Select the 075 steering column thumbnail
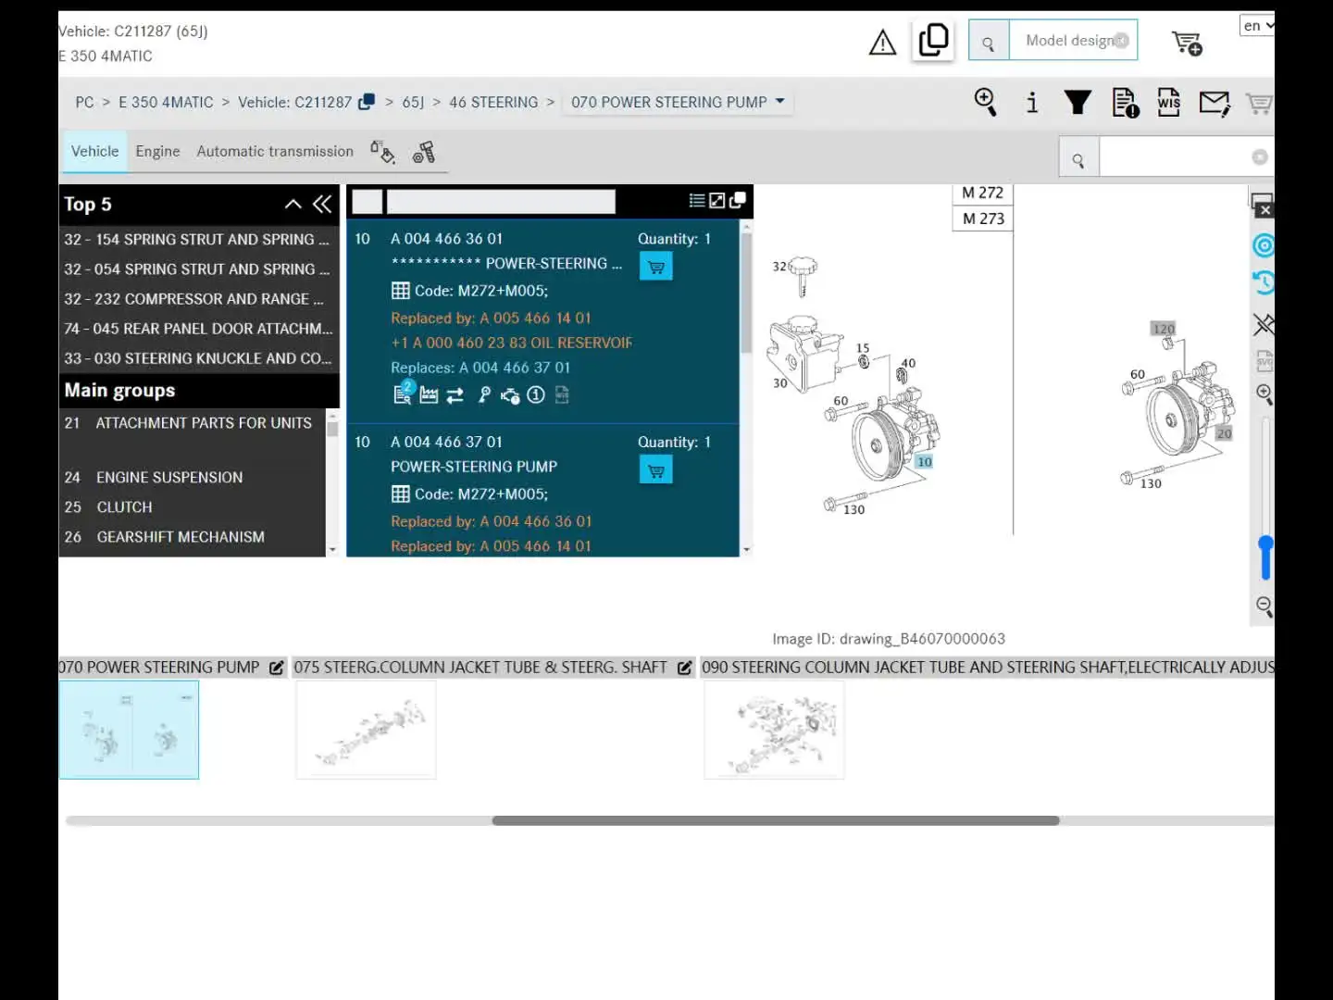This screenshot has width=1333, height=1000. coord(366,730)
